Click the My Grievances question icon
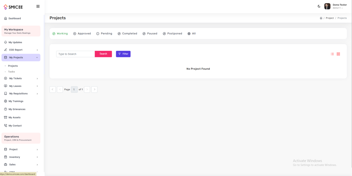 (x=6, y=109)
